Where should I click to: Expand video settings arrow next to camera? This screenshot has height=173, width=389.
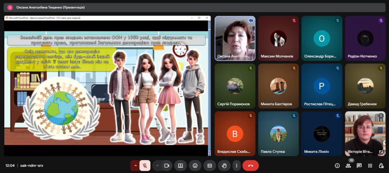pos(157,165)
